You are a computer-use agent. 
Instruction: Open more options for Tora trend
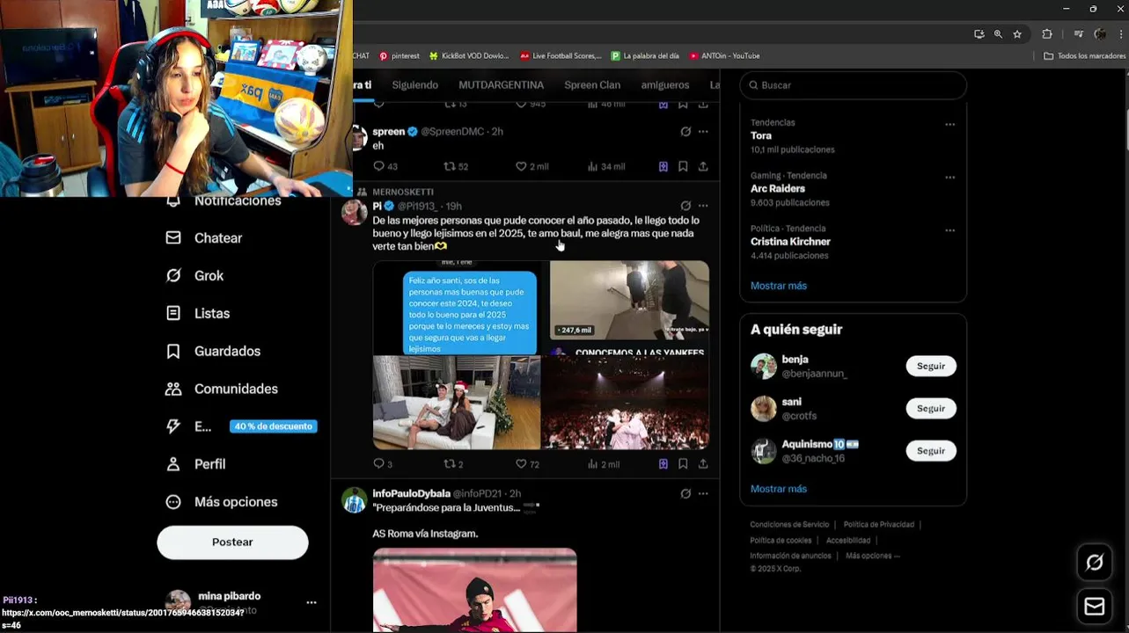coord(949,125)
